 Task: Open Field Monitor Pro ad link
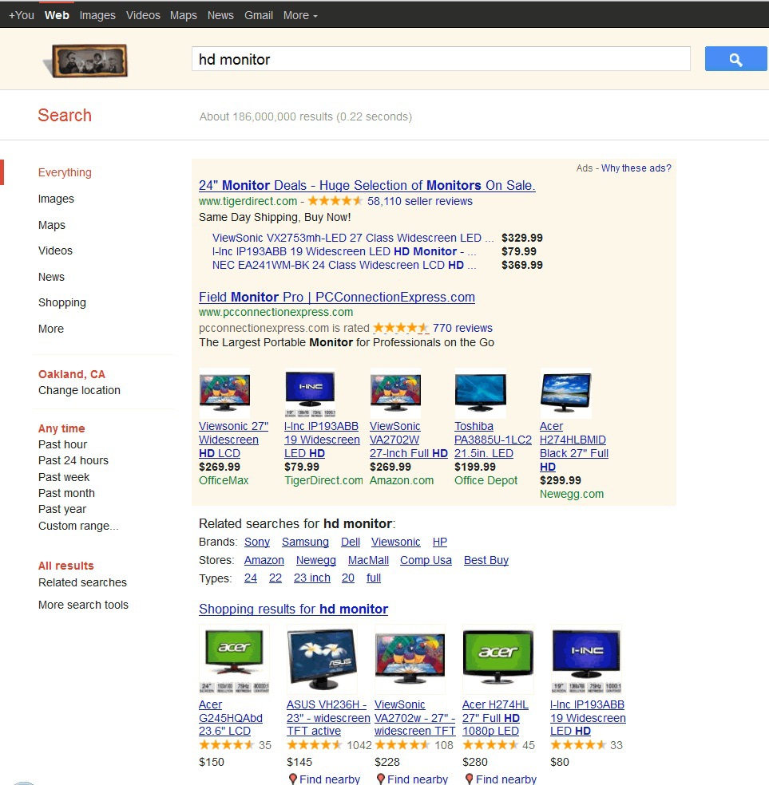pos(337,297)
